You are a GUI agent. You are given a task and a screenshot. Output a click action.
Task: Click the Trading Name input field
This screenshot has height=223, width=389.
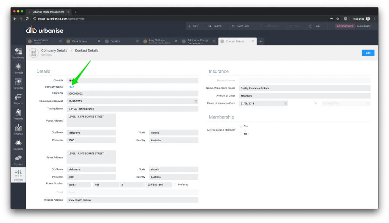(132, 109)
